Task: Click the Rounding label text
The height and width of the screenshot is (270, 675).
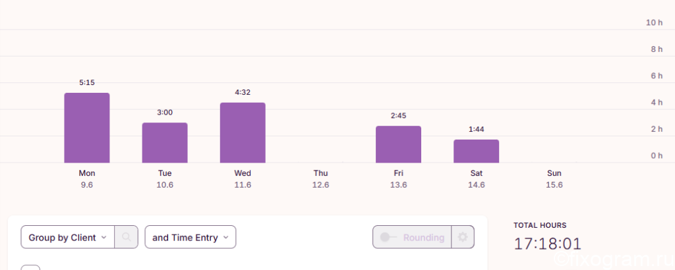Action: click(x=424, y=237)
